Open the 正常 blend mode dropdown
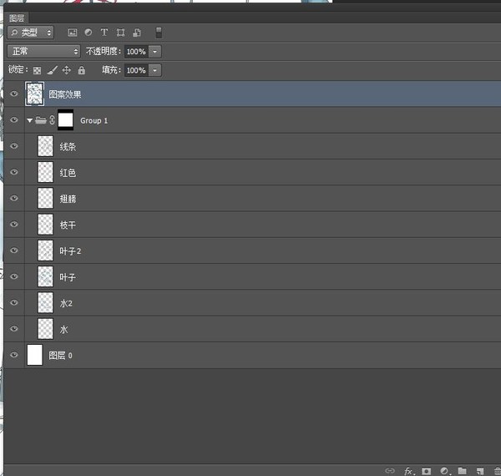Screen dimensions: 501x476 43,51
